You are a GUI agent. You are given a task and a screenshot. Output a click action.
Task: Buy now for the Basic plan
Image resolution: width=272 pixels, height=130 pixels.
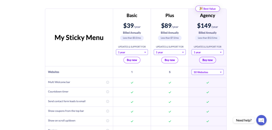pos(132,60)
